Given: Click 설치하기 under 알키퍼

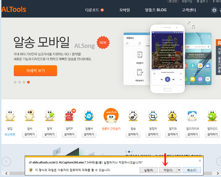Looking at the screenshot, I should pos(173,134).
